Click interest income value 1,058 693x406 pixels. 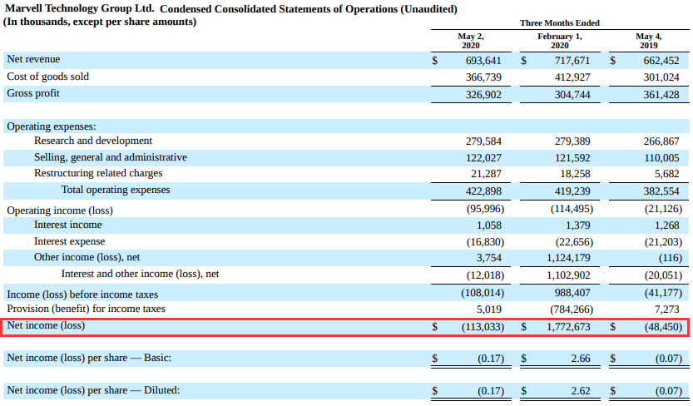pyautogui.click(x=489, y=225)
